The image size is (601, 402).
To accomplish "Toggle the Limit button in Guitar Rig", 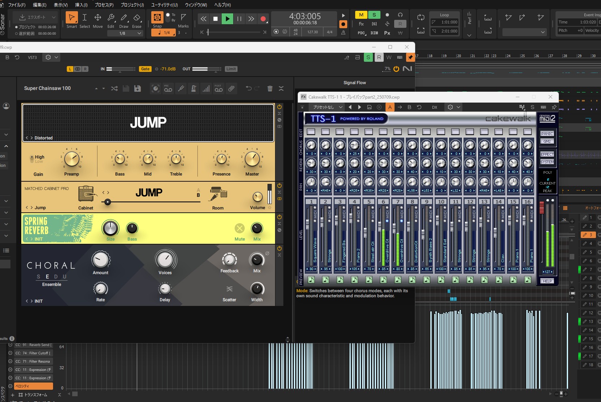I will click(x=231, y=69).
